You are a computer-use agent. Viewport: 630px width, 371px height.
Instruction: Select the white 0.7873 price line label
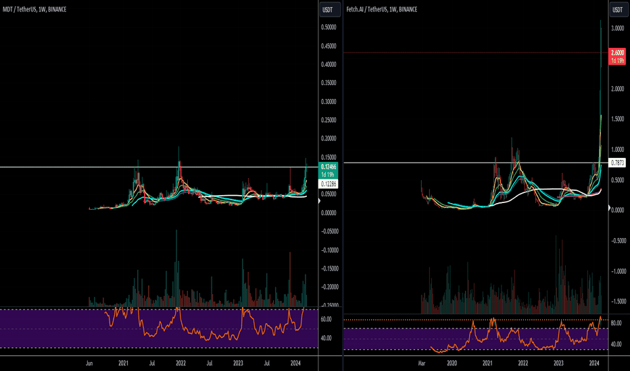(618, 163)
